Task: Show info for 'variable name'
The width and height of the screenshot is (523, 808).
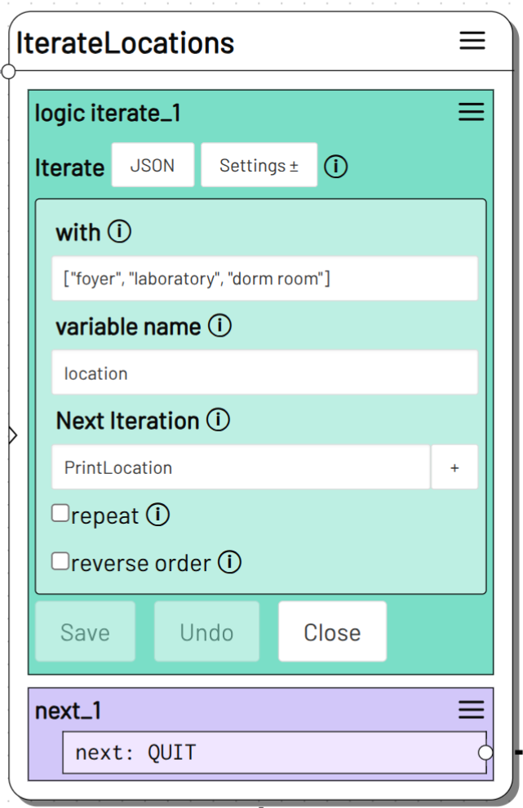Action: (x=219, y=327)
